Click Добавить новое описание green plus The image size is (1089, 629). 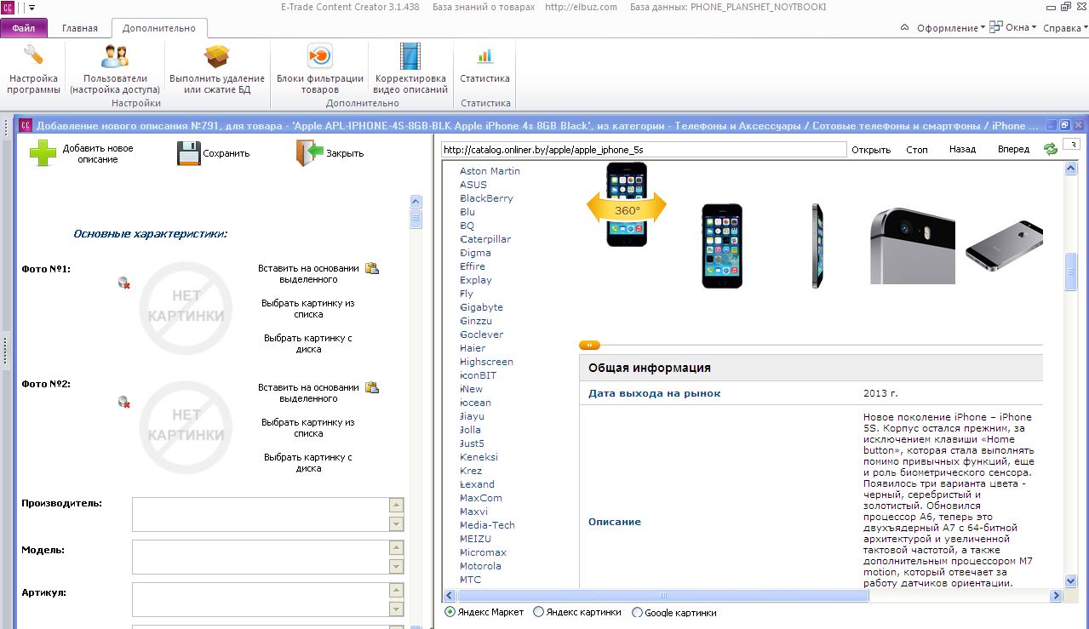click(x=43, y=153)
